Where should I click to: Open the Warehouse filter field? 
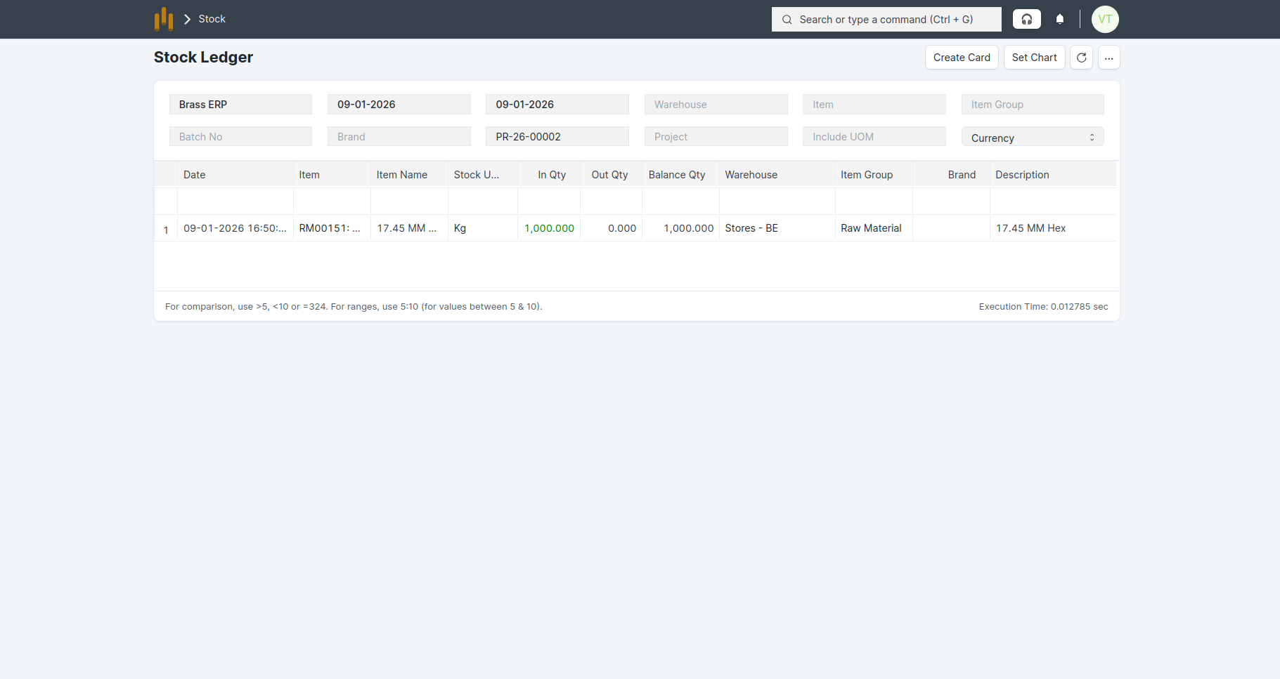[716, 105]
